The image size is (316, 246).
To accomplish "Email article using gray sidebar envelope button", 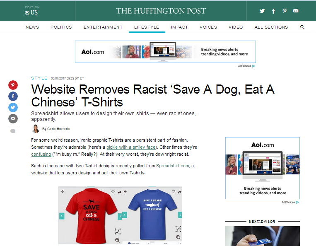I will click(x=13, y=119).
